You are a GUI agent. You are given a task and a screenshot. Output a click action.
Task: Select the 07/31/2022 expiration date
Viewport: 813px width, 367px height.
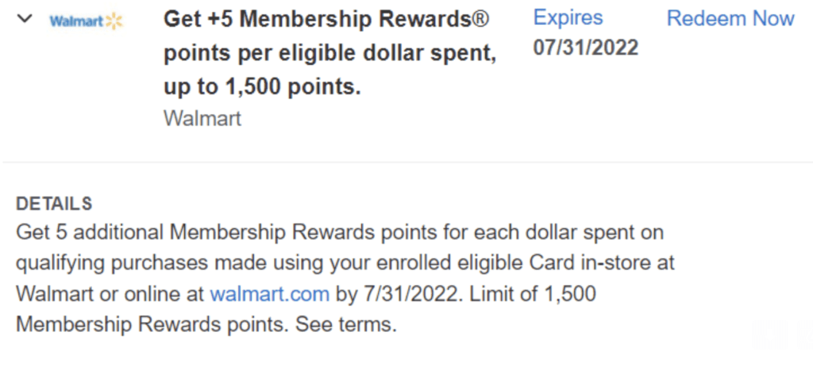pyautogui.click(x=585, y=48)
